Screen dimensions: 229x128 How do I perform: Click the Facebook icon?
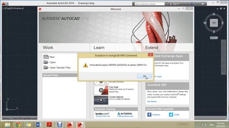click(x=149, y=114)
